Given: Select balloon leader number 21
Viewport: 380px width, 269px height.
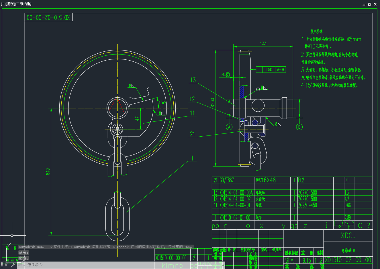Looking at the screenshot, I should 192,134.
